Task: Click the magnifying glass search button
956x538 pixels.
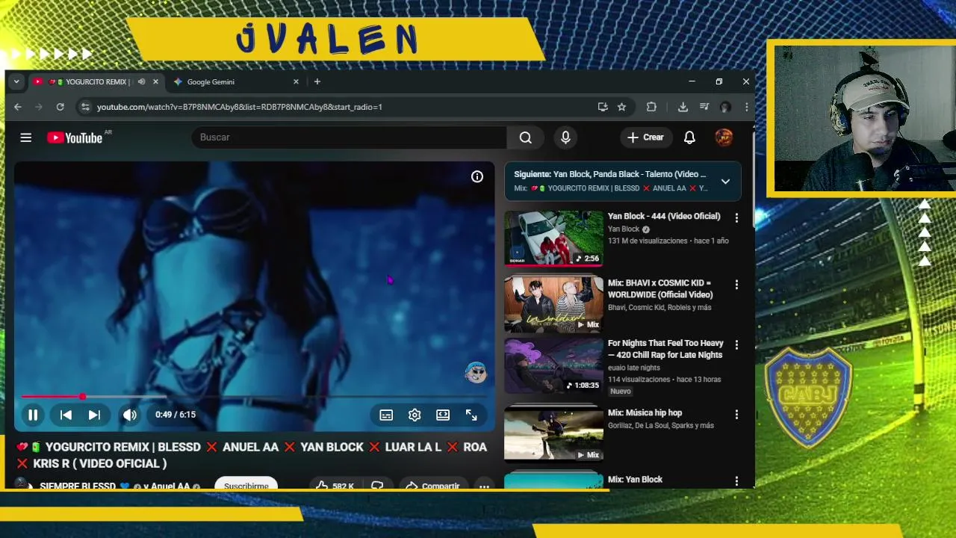Action: pos(526,137)
